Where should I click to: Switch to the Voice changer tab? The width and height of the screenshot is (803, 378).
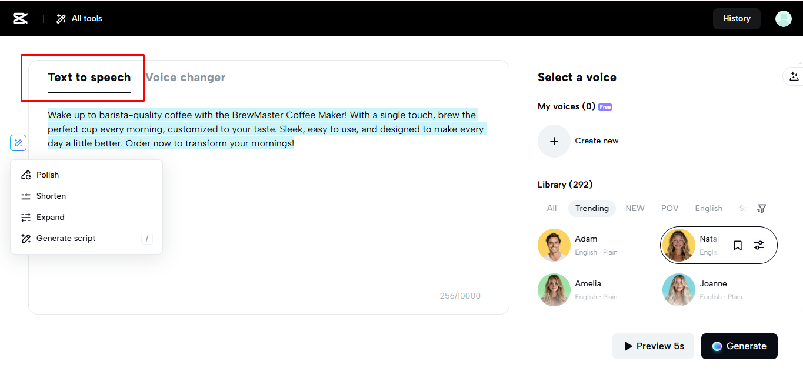pyautogui.click(x=185, y=76)
